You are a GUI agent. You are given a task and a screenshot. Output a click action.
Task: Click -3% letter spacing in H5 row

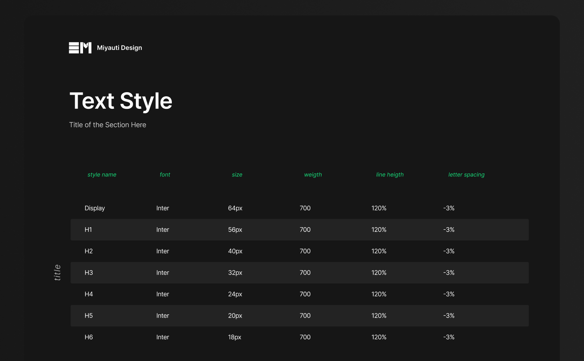(x=449, y=316)
